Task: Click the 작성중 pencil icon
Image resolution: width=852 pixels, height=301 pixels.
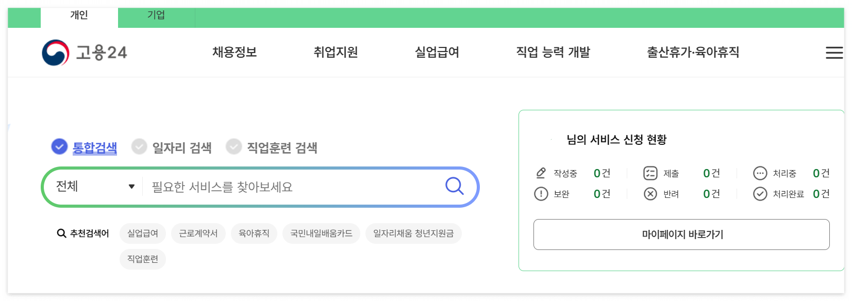Action: [540, 173]
